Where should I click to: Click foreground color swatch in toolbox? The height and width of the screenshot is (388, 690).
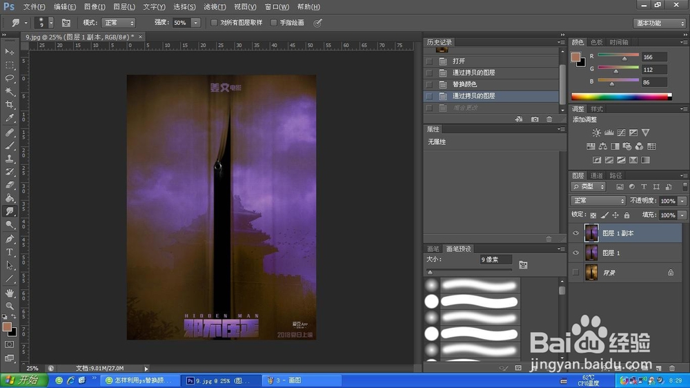tap(7, 327)
